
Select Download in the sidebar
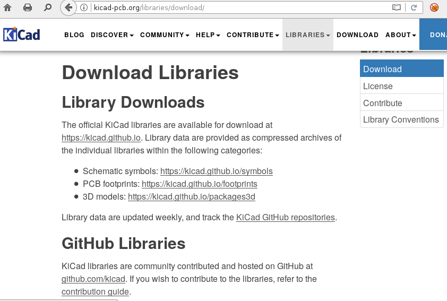coord(402,68)
